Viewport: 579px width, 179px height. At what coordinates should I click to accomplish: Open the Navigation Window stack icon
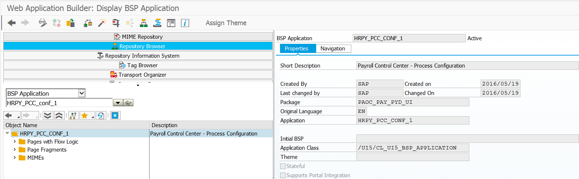pos(158,23)
